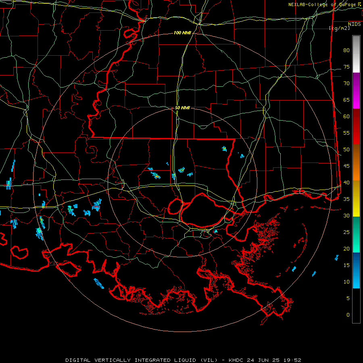The image size is (363, 363).
Task: Click the 45 value on the color scale
Action: (346, 166)
